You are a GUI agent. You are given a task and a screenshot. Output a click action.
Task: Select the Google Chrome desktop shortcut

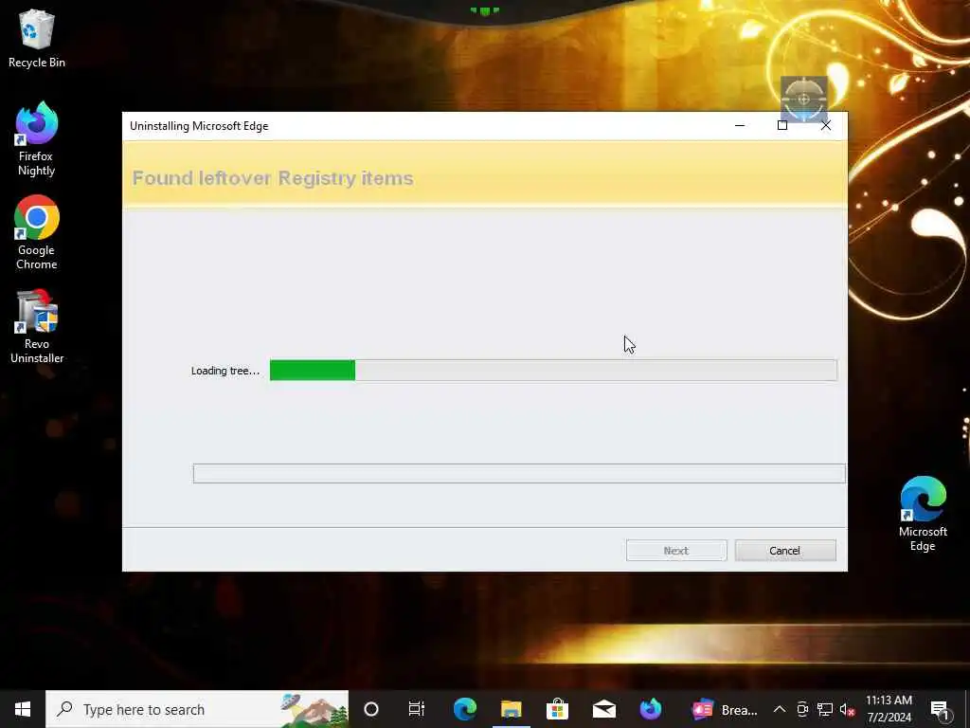pos(37,233)
